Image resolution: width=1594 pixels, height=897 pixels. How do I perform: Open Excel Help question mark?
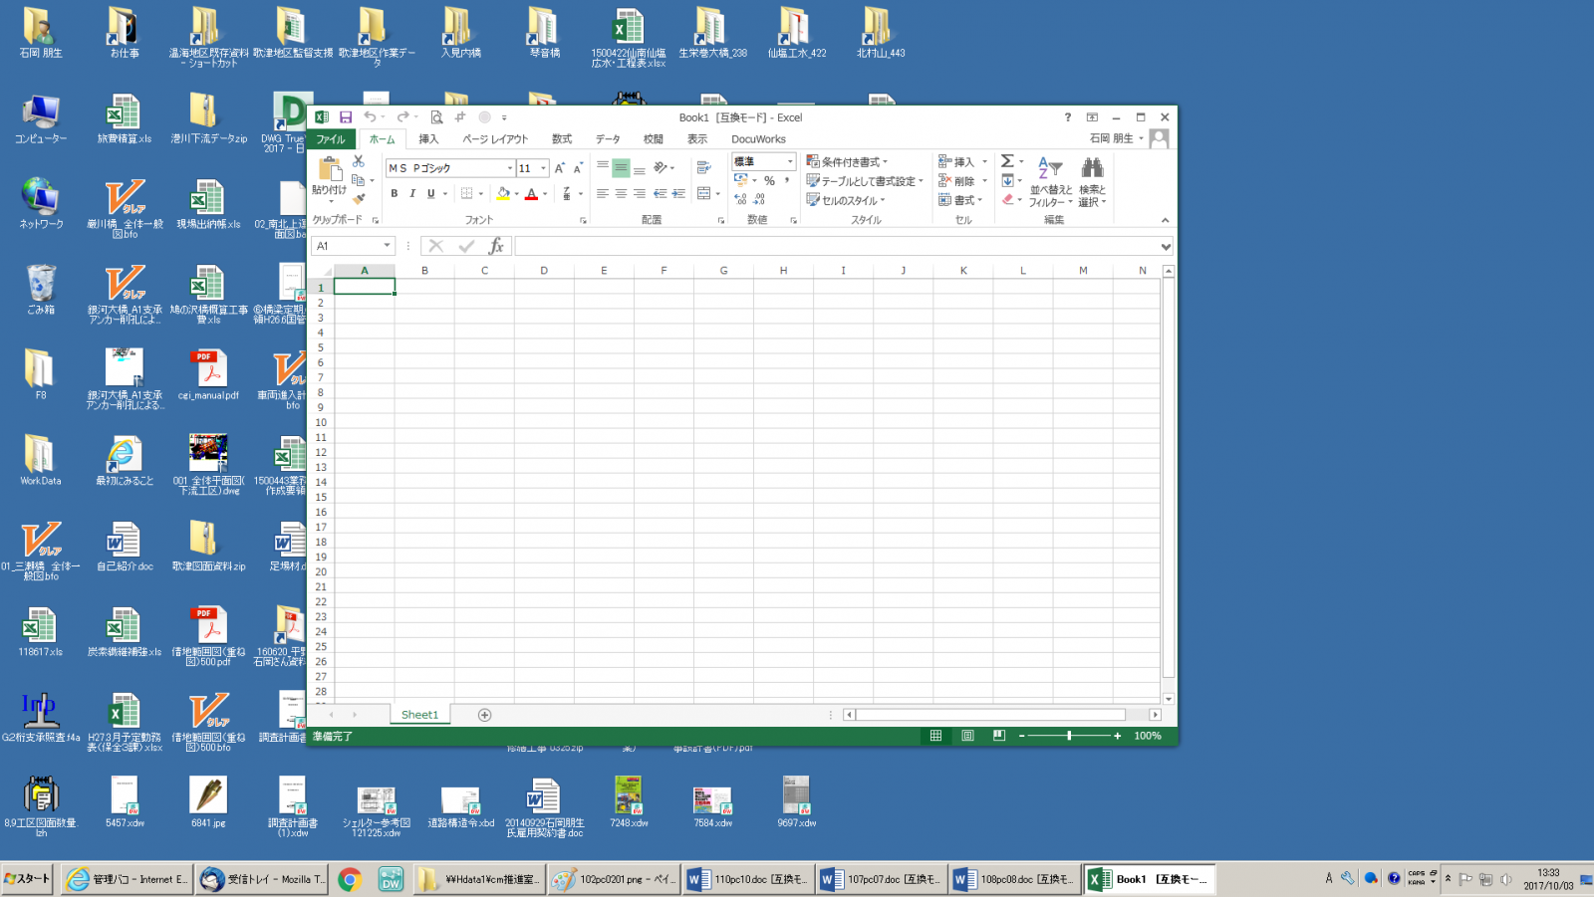coord(1067,117)
